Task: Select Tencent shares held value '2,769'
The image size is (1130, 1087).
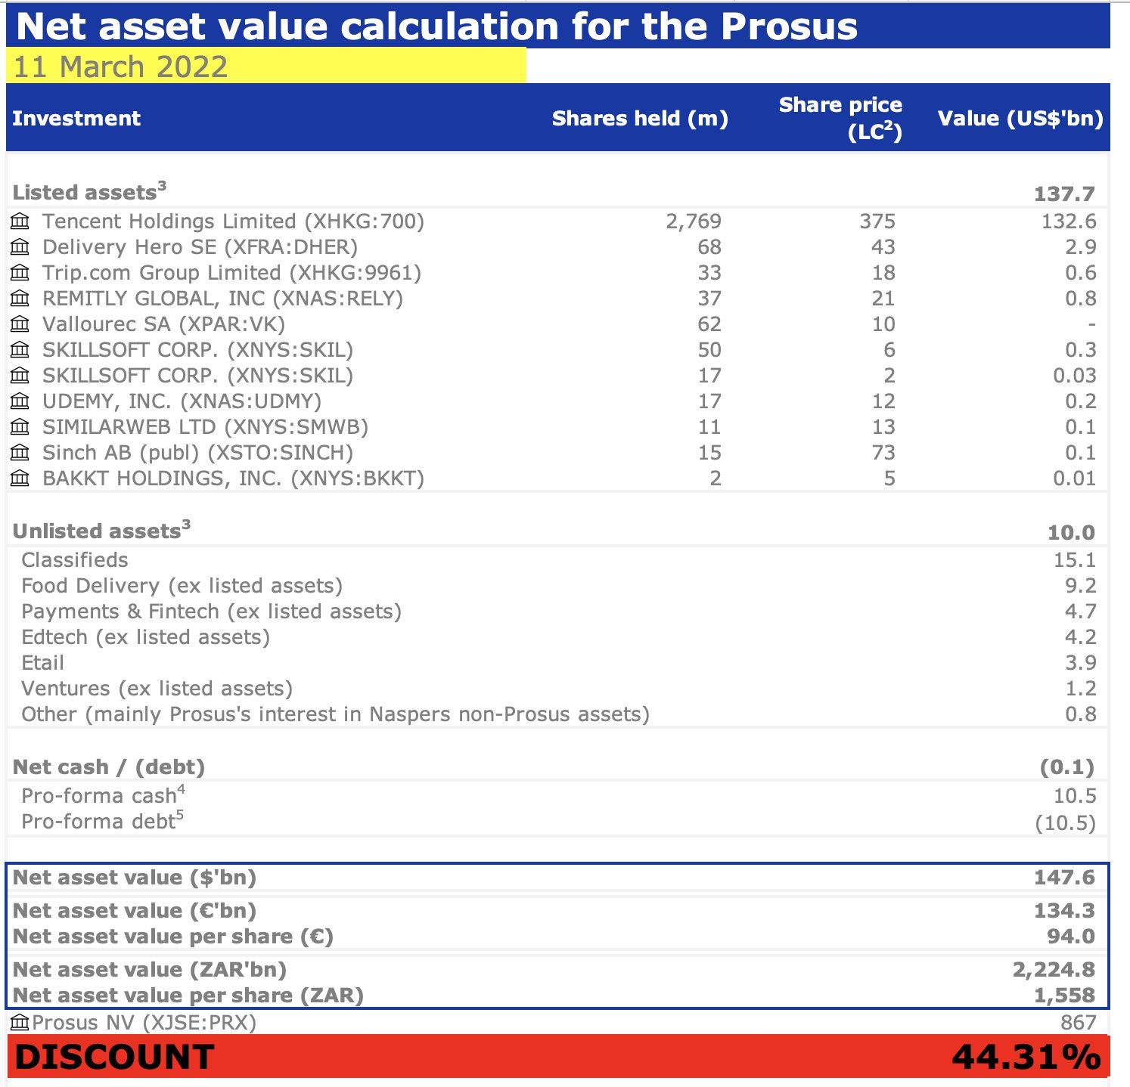Action: 694,221
